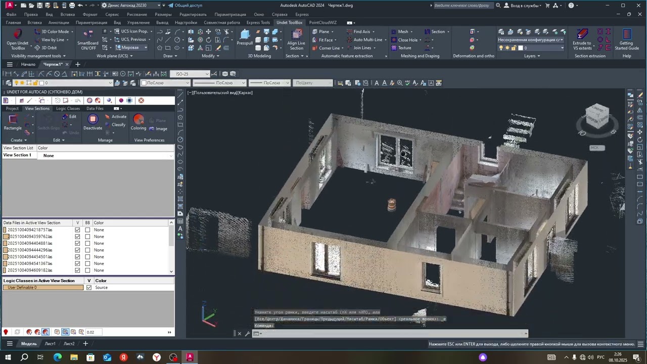Screen dimensions: 647x364
Task: Select the Presspull tool
Action: (245, 37)
